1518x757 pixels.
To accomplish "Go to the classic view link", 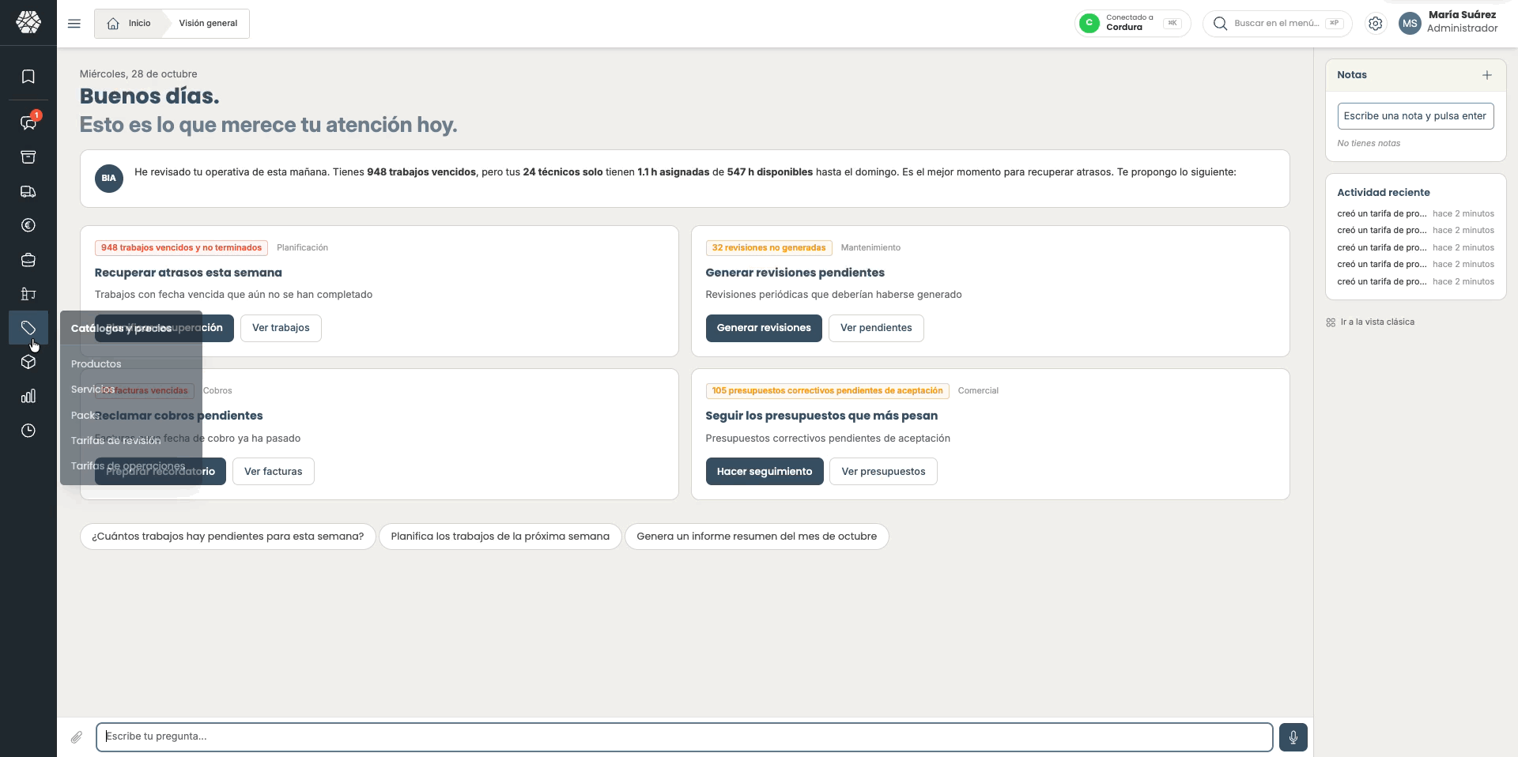I will click(x=1370, y=322).
